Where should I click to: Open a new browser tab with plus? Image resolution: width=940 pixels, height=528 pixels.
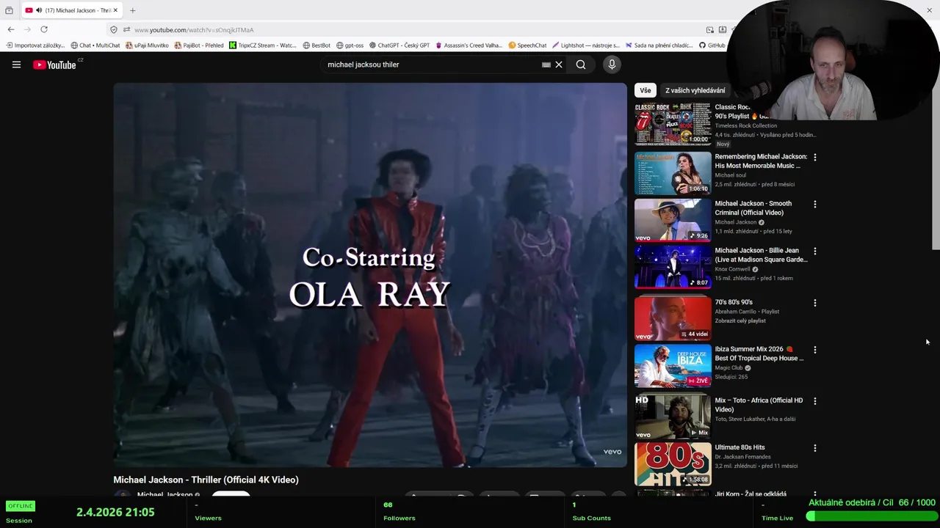(x=133, y=10)
